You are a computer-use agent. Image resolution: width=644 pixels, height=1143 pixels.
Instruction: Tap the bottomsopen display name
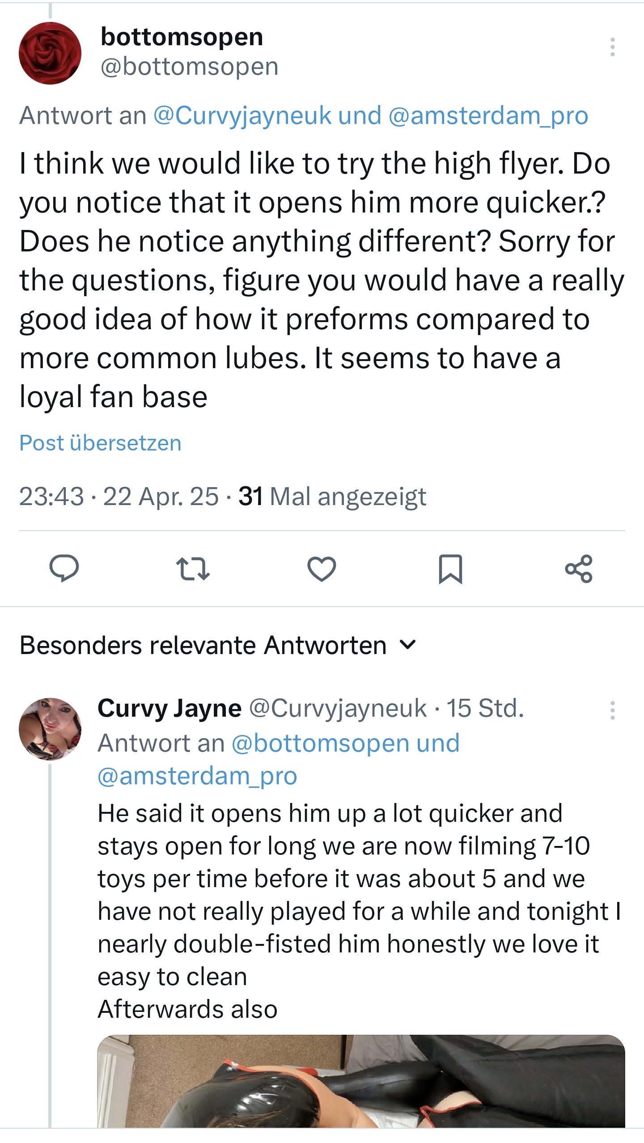pyautogui.click(x=182, y=36)
